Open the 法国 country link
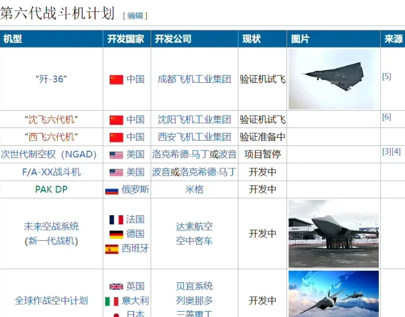 tap(135, 220)
